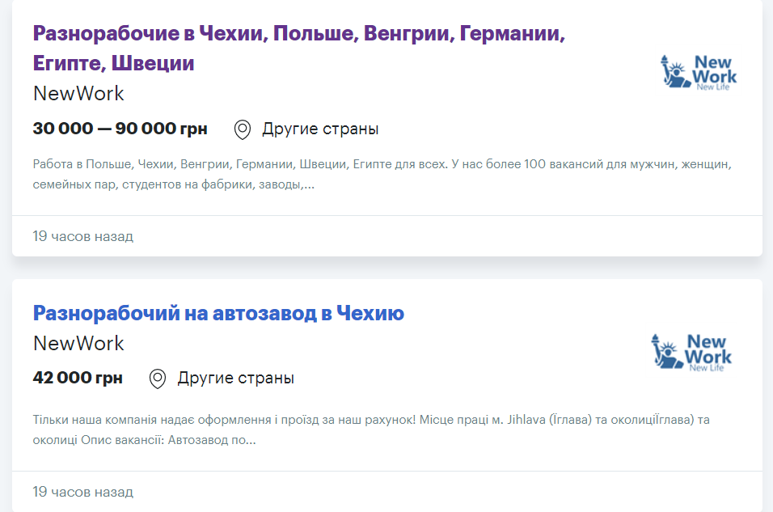Click the "New Life" tagline in the second logo

(x=706, y=368)
